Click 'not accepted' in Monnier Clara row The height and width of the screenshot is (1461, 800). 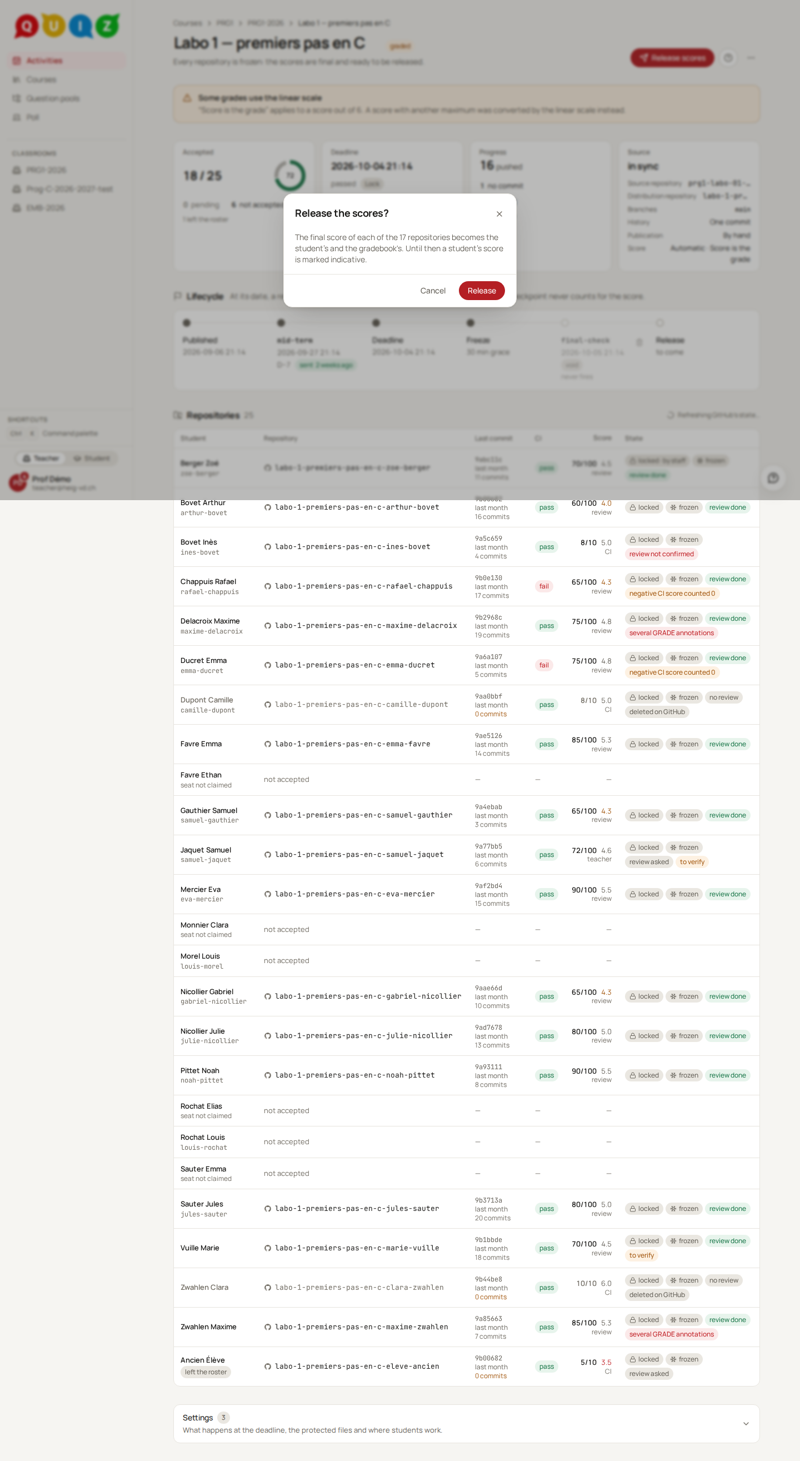[x=286, y=930]
